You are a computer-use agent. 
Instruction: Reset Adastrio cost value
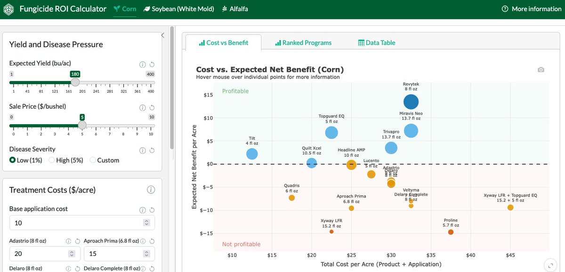coord(77,241)
